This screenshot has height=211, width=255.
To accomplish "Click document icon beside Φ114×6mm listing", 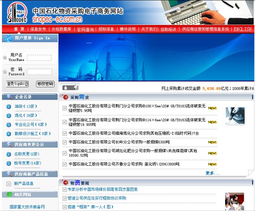I will point(65,122).
